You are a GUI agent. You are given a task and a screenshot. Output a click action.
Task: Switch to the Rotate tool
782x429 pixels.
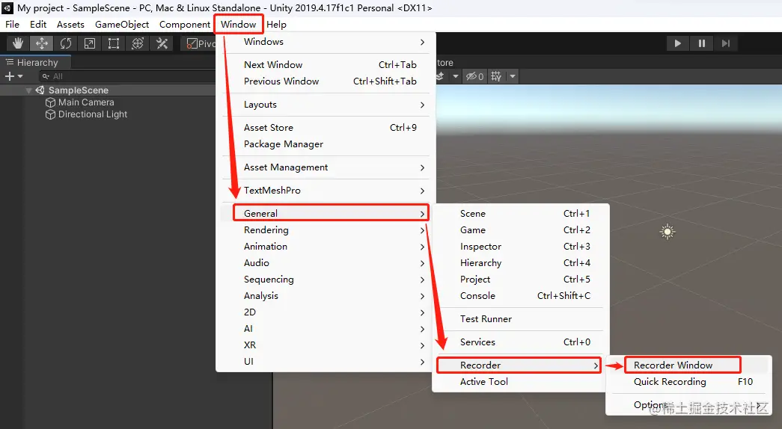(66, 43)
